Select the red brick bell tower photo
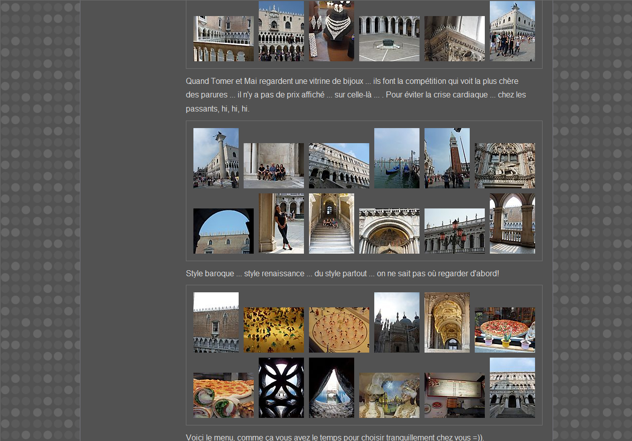The image size is (632, 441). pyautogui.click(x=447, y=158)
